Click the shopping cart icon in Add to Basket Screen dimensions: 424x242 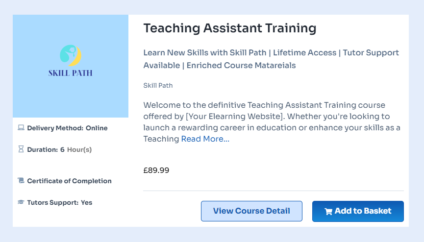(328, 212)
